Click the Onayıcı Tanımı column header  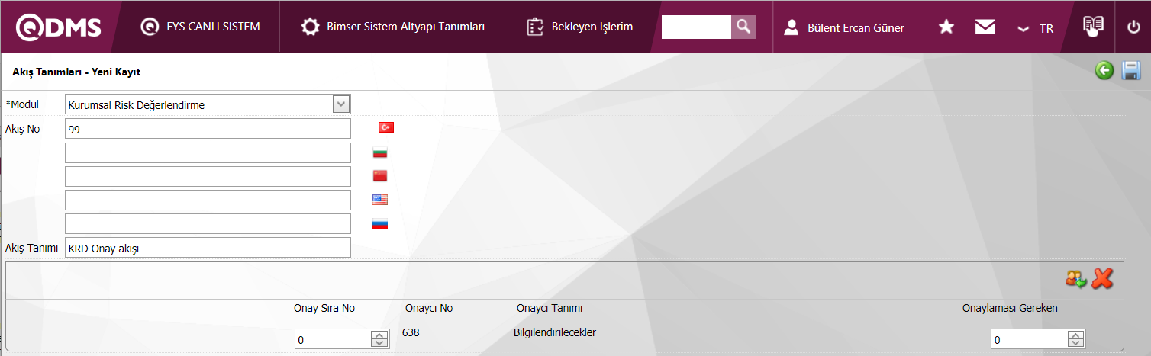click(x=550, y=308)
